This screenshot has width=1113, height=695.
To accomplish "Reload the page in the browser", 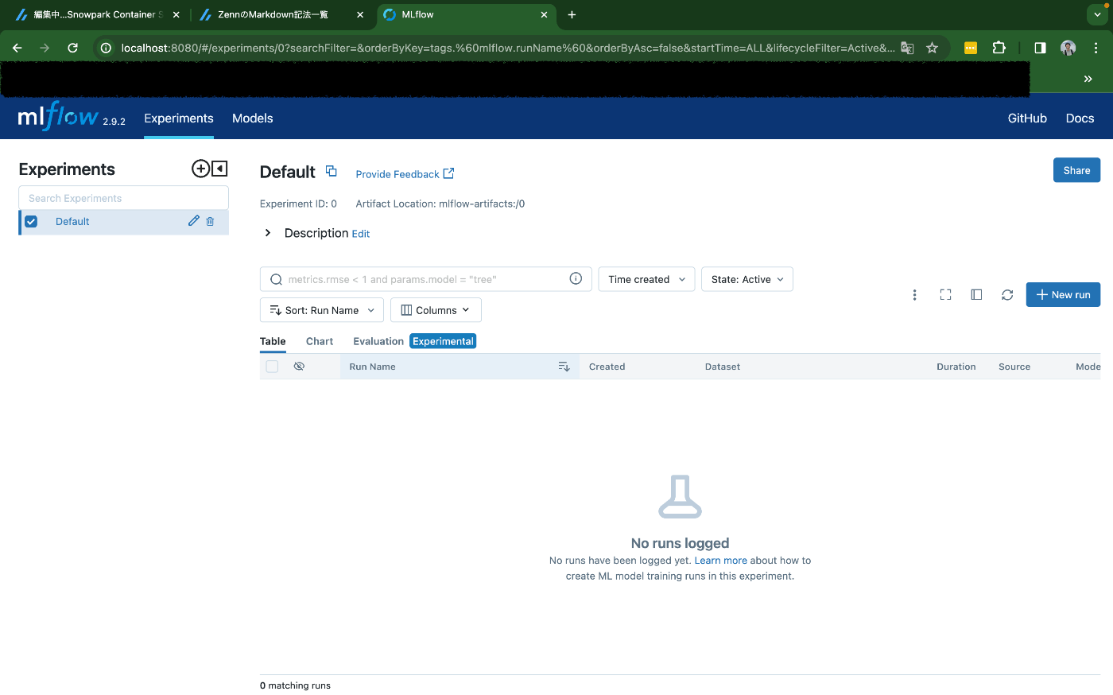I will point(72,48).
